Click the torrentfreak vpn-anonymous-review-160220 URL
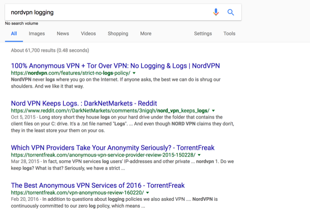 [x=77, y=193]
